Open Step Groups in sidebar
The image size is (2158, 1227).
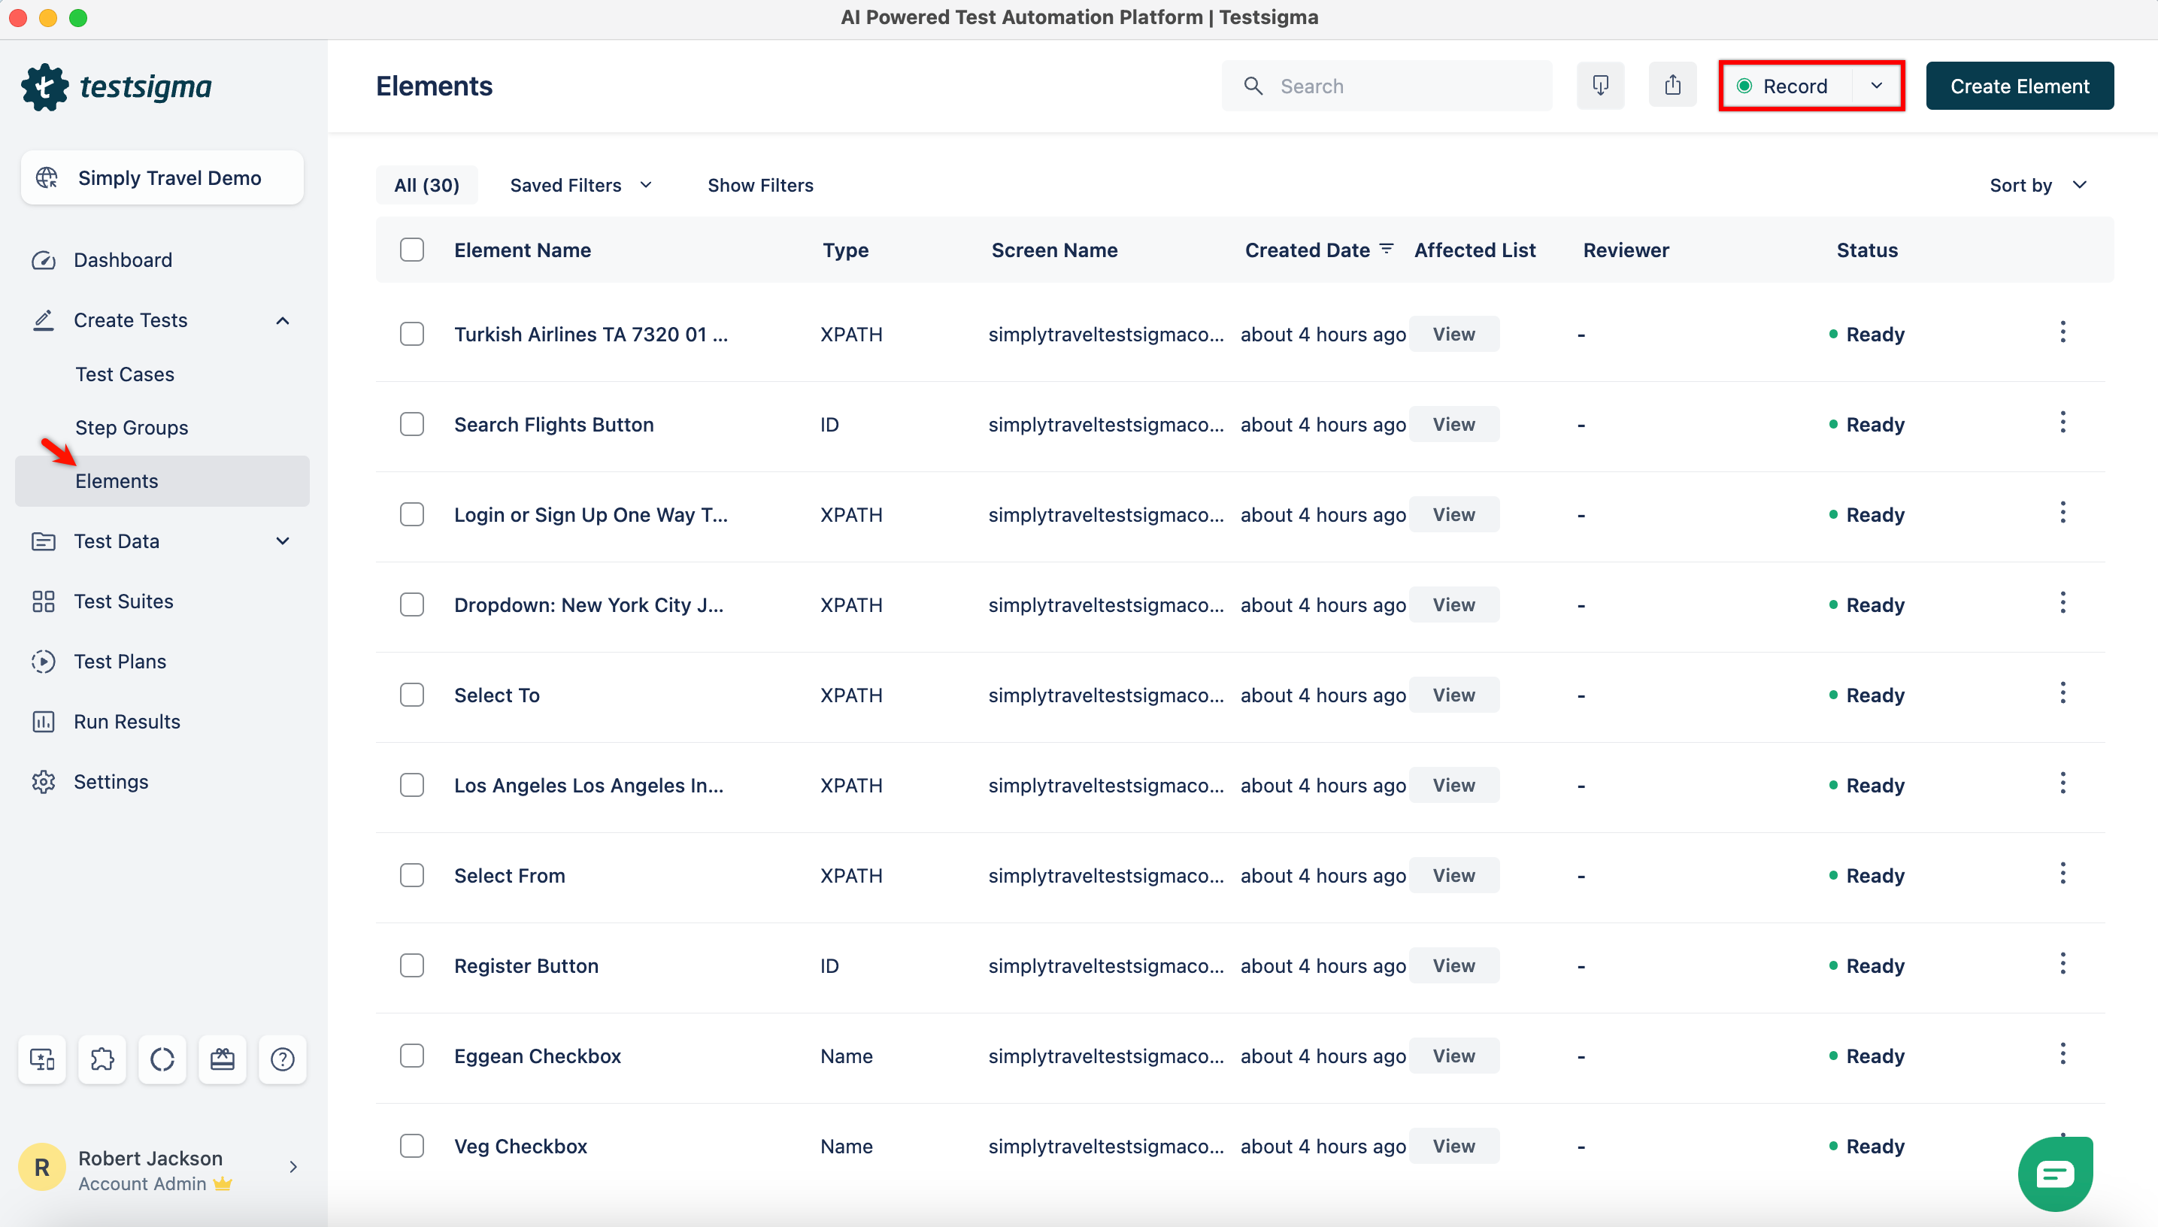tap(132, 428)
